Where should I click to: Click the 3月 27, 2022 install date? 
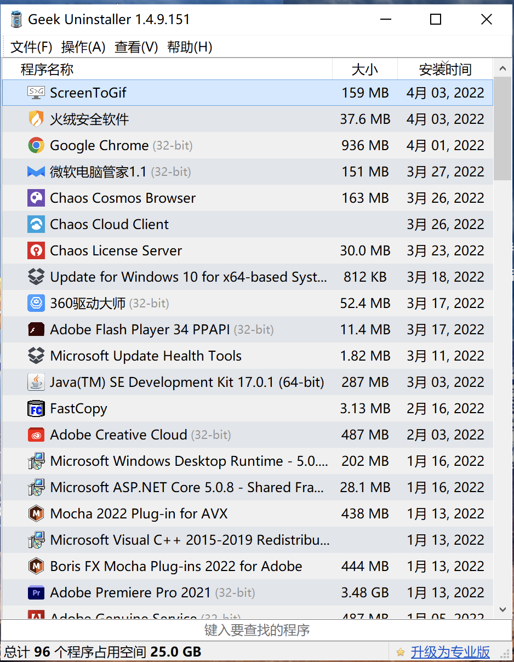446,172
